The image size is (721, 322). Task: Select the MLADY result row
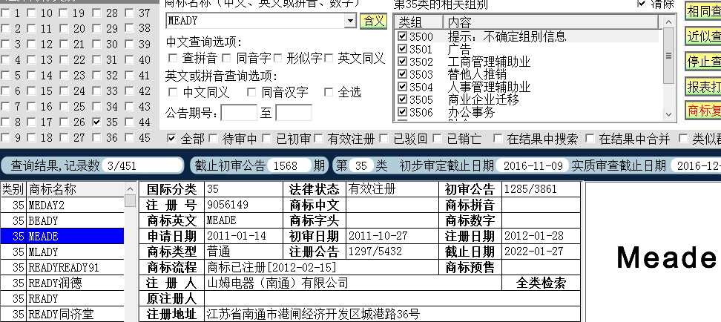pyautogui.click(x=62, y=252)
